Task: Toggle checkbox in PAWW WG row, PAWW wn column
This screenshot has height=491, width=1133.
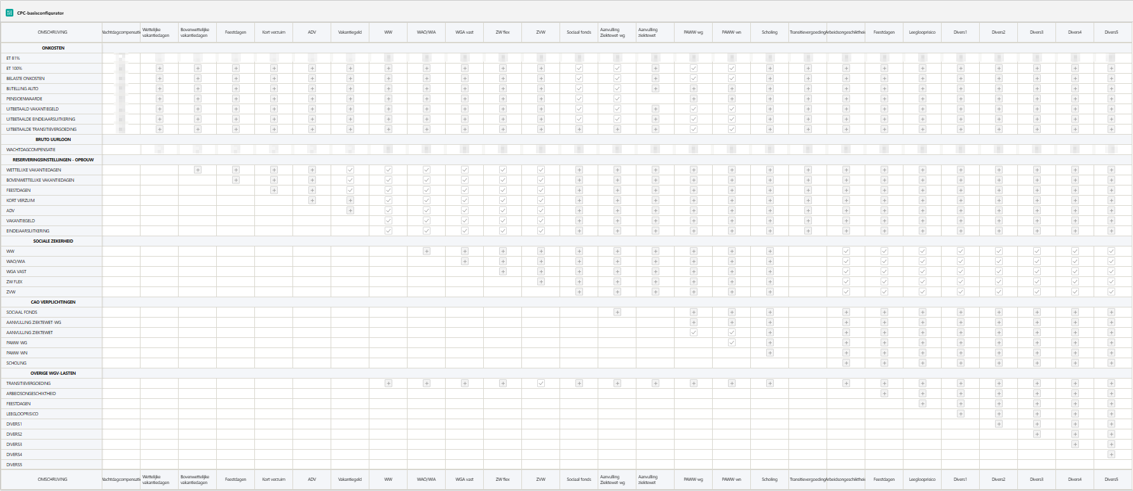Action: 732,343
